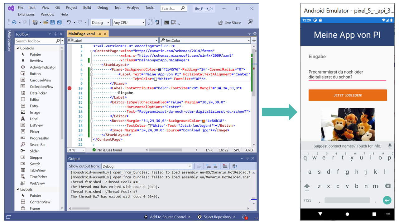Open the Toolbox window options dropdown arrow
Image resolution: width=399 pixels, height=224 pixels.
pos(50,34)
